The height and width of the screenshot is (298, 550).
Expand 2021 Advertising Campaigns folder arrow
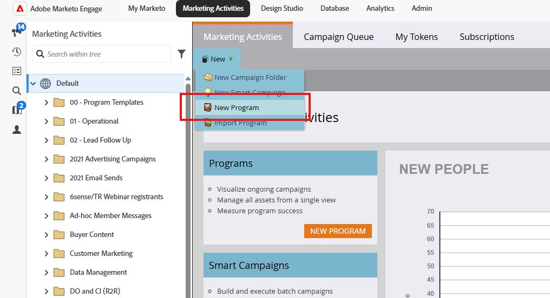pyautogui.click(x=47, y=159)
